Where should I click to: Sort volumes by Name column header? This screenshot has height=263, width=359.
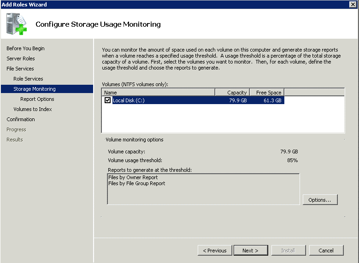tap(158, 93)
